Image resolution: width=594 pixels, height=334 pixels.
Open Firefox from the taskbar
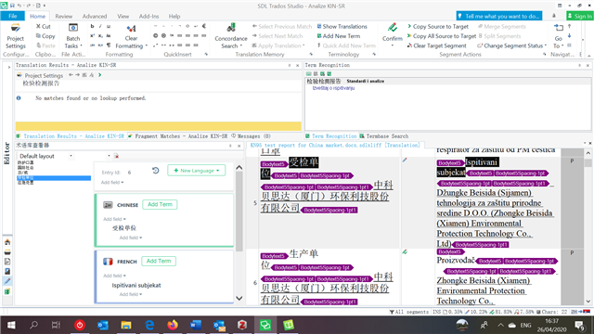[x=173, y=325]
